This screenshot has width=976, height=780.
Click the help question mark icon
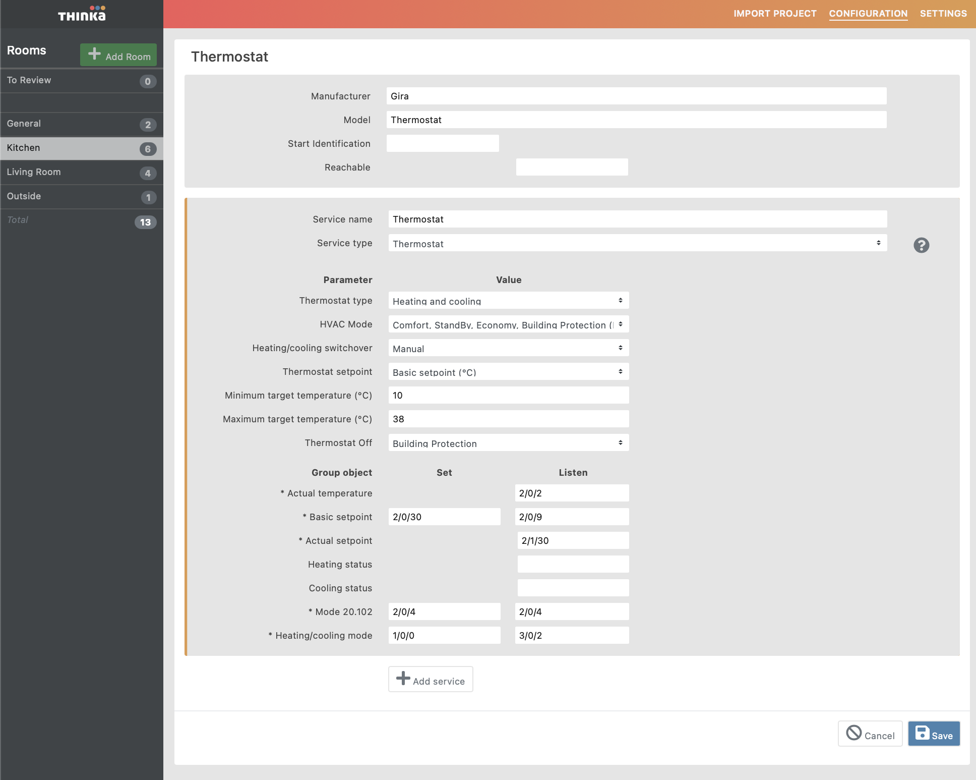[921, 245]
